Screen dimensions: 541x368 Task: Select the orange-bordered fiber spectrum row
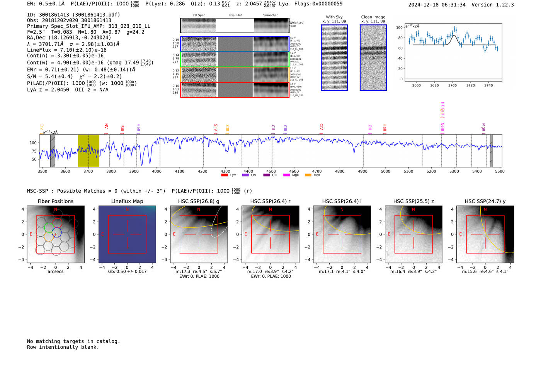(x=235, y=75)
